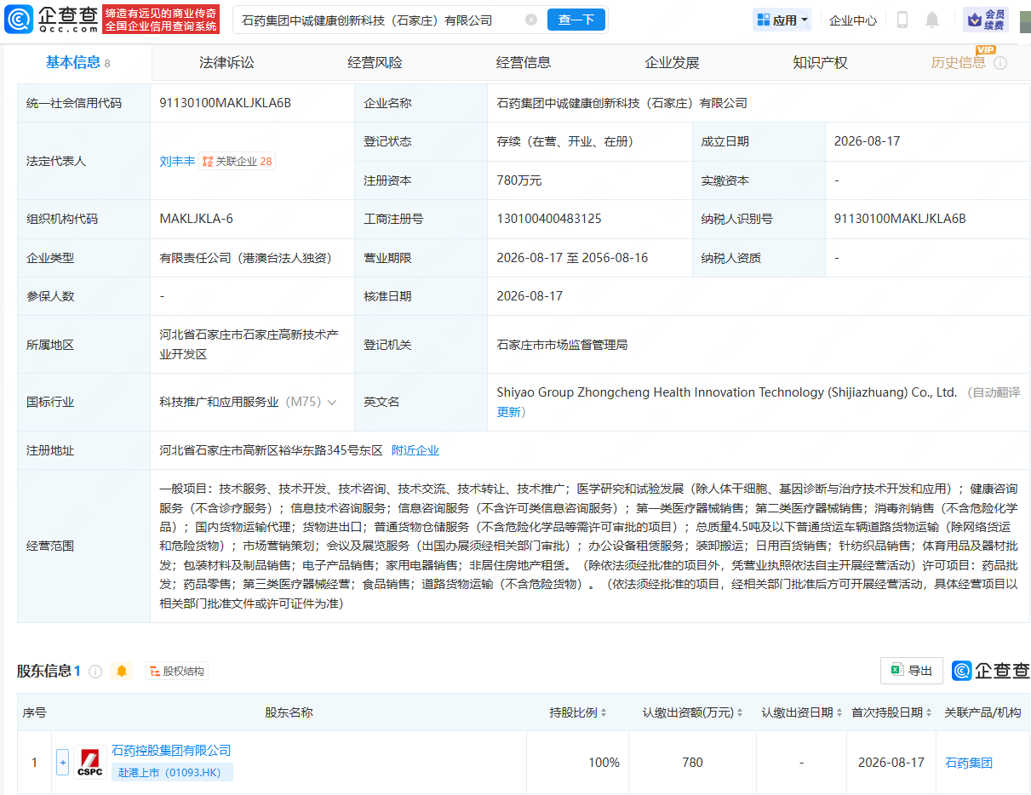Click the orange bell shareholder alert icon
Image resolution: width=1031 pixels, height=795 pixels.
(x=122, y=671)
